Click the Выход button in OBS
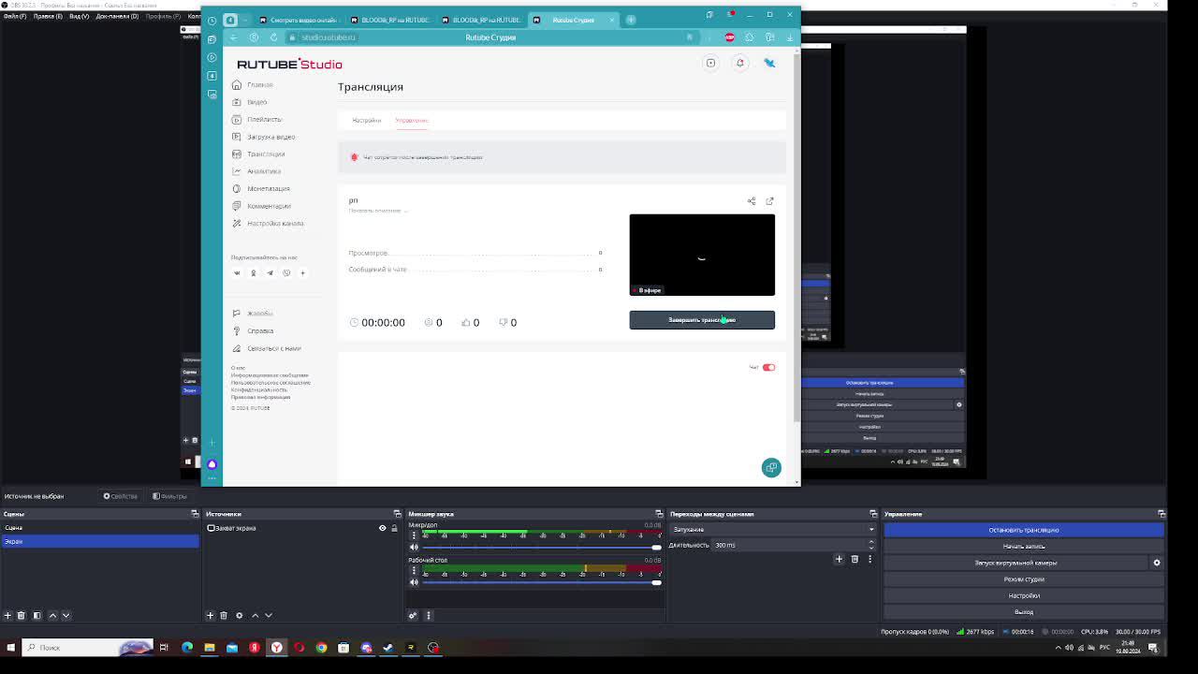 [x=1024, y=612]
